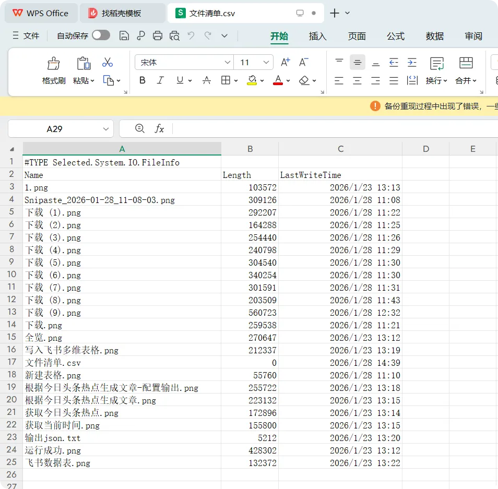Align text right
The height and width of the screenshot is (489, 498).
375,81
